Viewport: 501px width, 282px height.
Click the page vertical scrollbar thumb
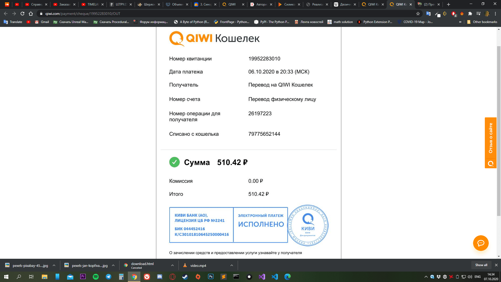[x=499, y=131]
